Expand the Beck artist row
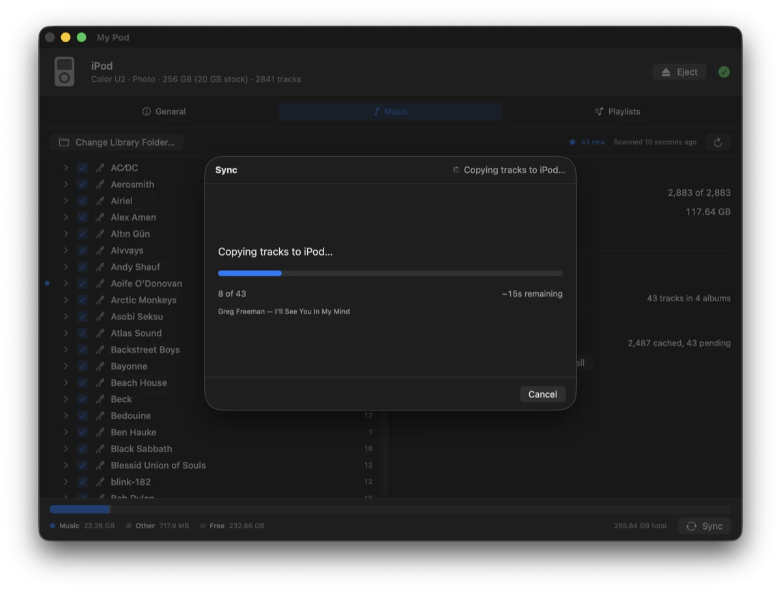This screenshot has width=781, height=592. point(66,399)
